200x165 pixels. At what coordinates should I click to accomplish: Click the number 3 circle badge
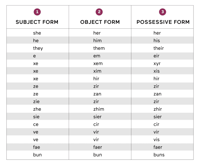(162, 12)
